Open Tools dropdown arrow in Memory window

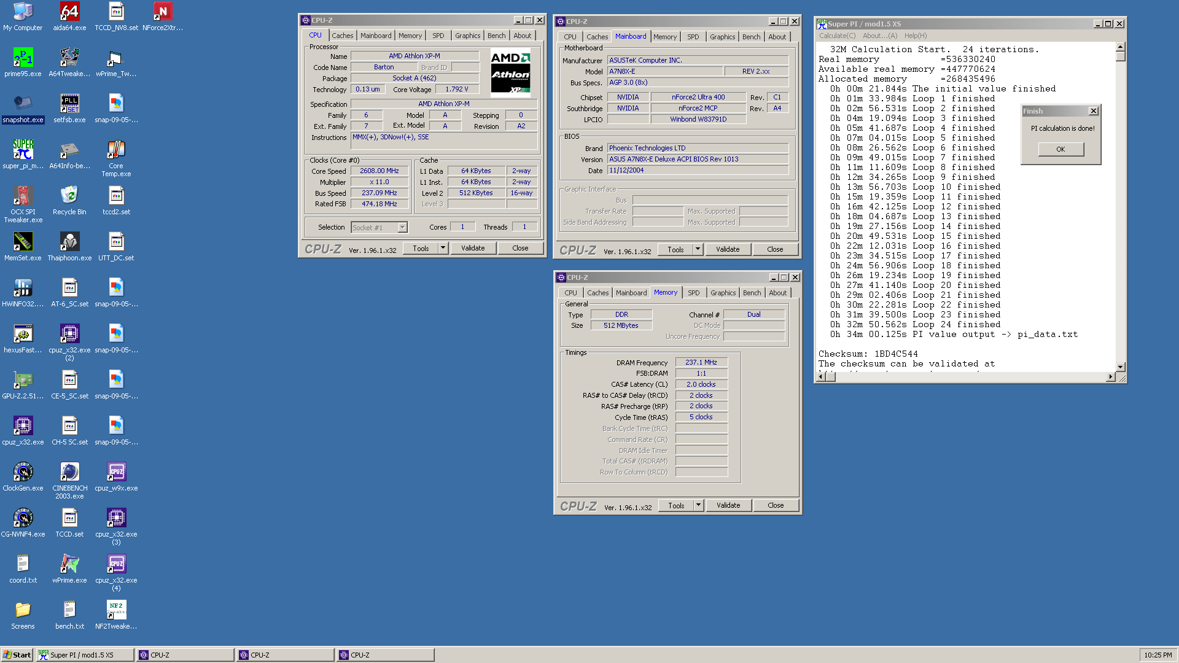698,505
